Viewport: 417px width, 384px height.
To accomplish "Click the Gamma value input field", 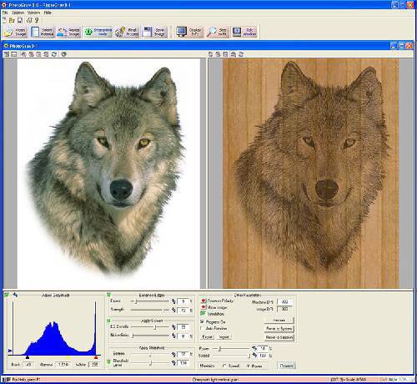I will pyautogui.click(x=63, y=365).
